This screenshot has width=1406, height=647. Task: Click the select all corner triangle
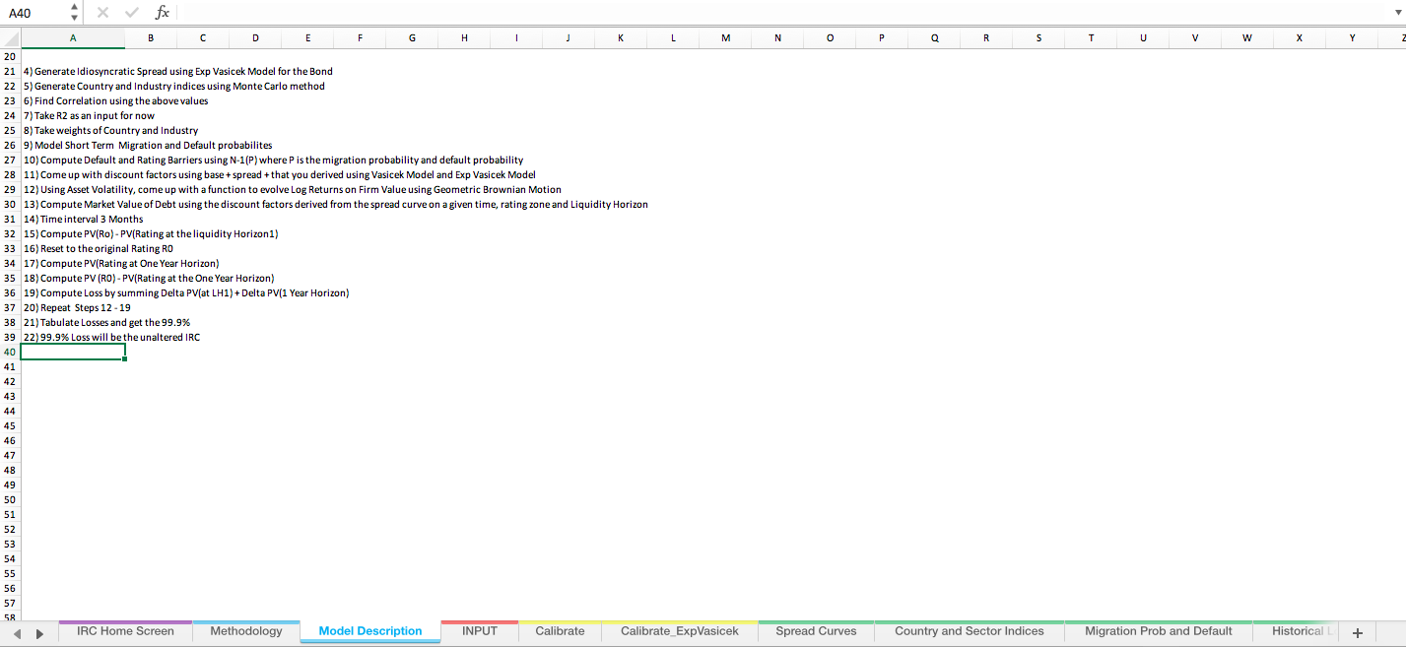pyautogui.click(x=10, y=38)
